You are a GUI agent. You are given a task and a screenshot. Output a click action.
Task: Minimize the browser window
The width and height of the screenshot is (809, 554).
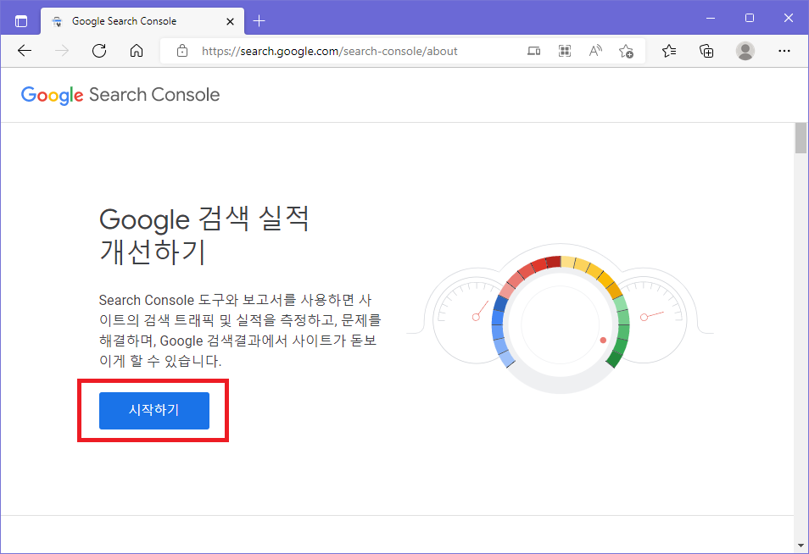coord(711,18)
